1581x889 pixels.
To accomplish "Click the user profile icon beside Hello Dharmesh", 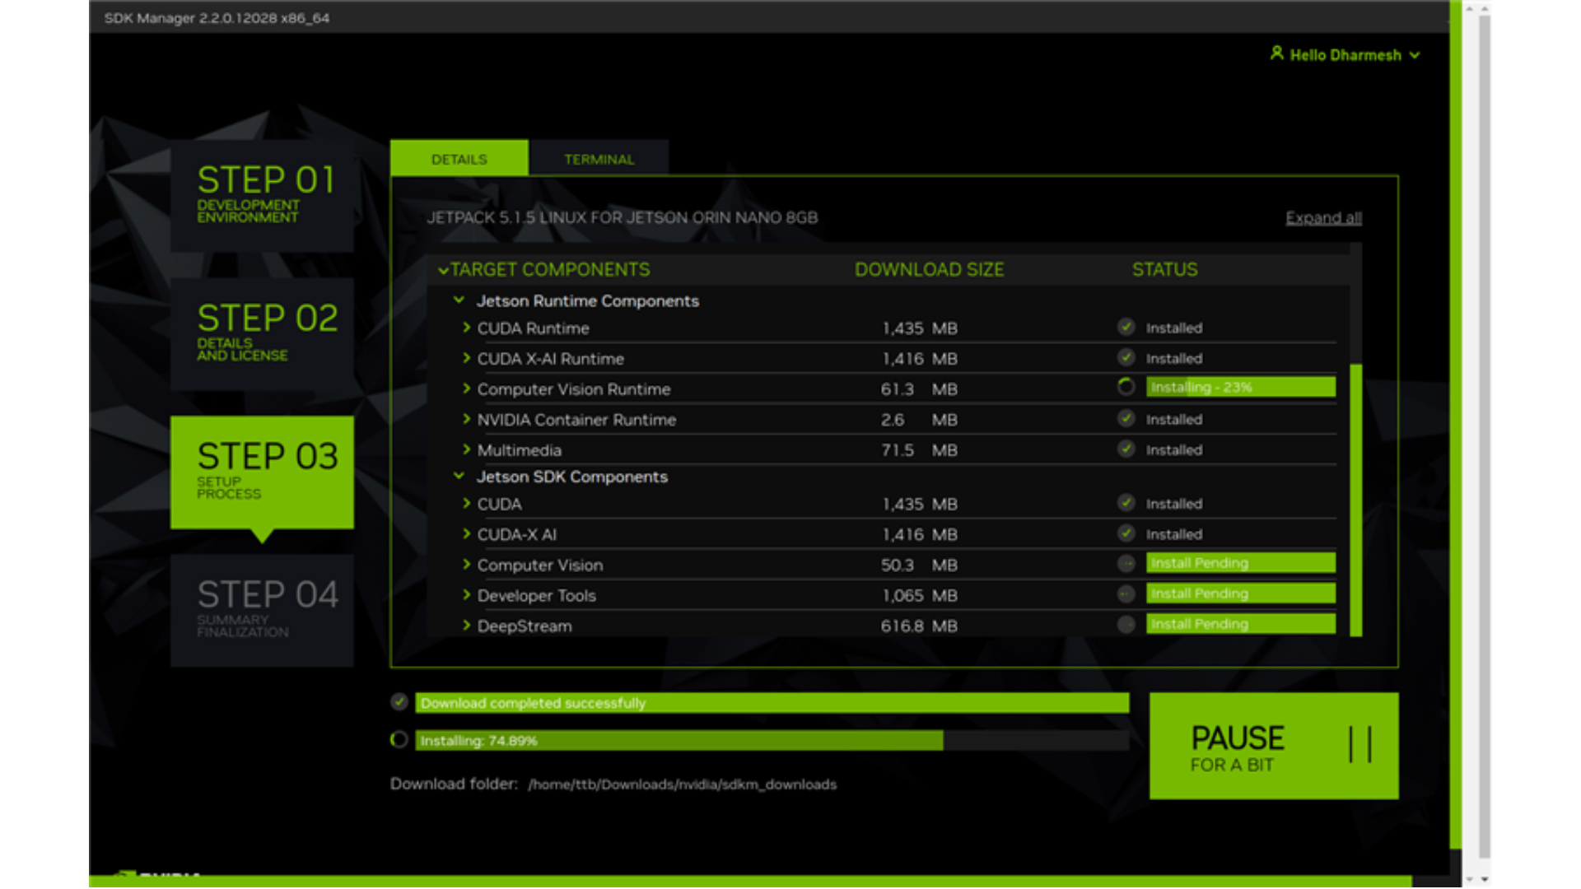I will [x=1276, y=54].
